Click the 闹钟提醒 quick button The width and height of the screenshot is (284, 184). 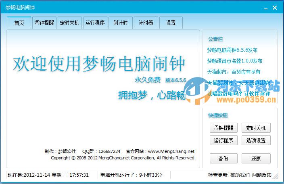[223, 128]
